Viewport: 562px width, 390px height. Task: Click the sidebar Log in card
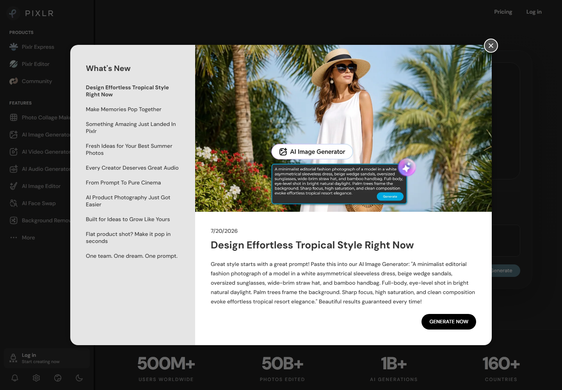click(x=47, y=358)
